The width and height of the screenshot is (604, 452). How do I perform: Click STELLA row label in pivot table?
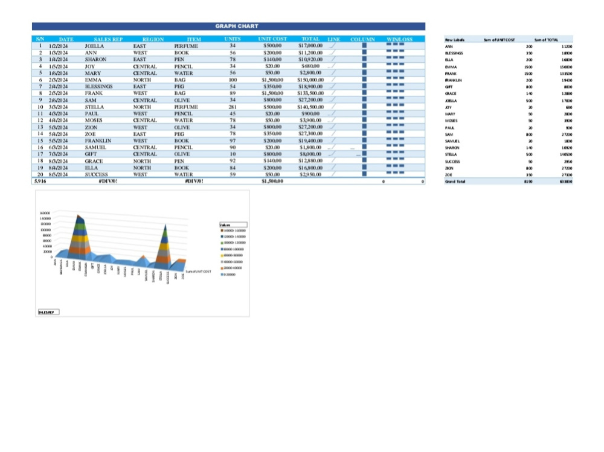click(451, 154)
